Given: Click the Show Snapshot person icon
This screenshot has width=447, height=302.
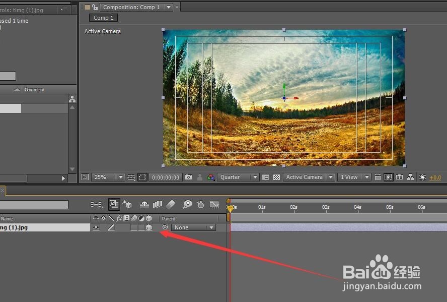Looking at the screenshot, I should point(200,177).
